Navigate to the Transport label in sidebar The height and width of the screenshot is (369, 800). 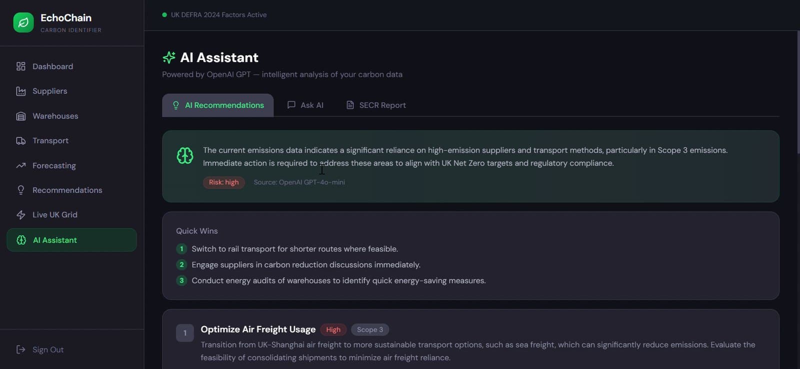pos(50,141)
